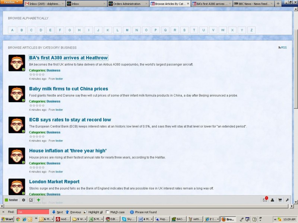Open article BA's first A380 arrives at Heathrow
The image size is (298, 223).
[x=69, y=58]
